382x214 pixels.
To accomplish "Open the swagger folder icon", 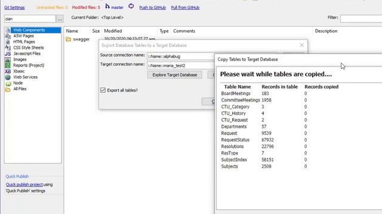I will tap(69, 39).
